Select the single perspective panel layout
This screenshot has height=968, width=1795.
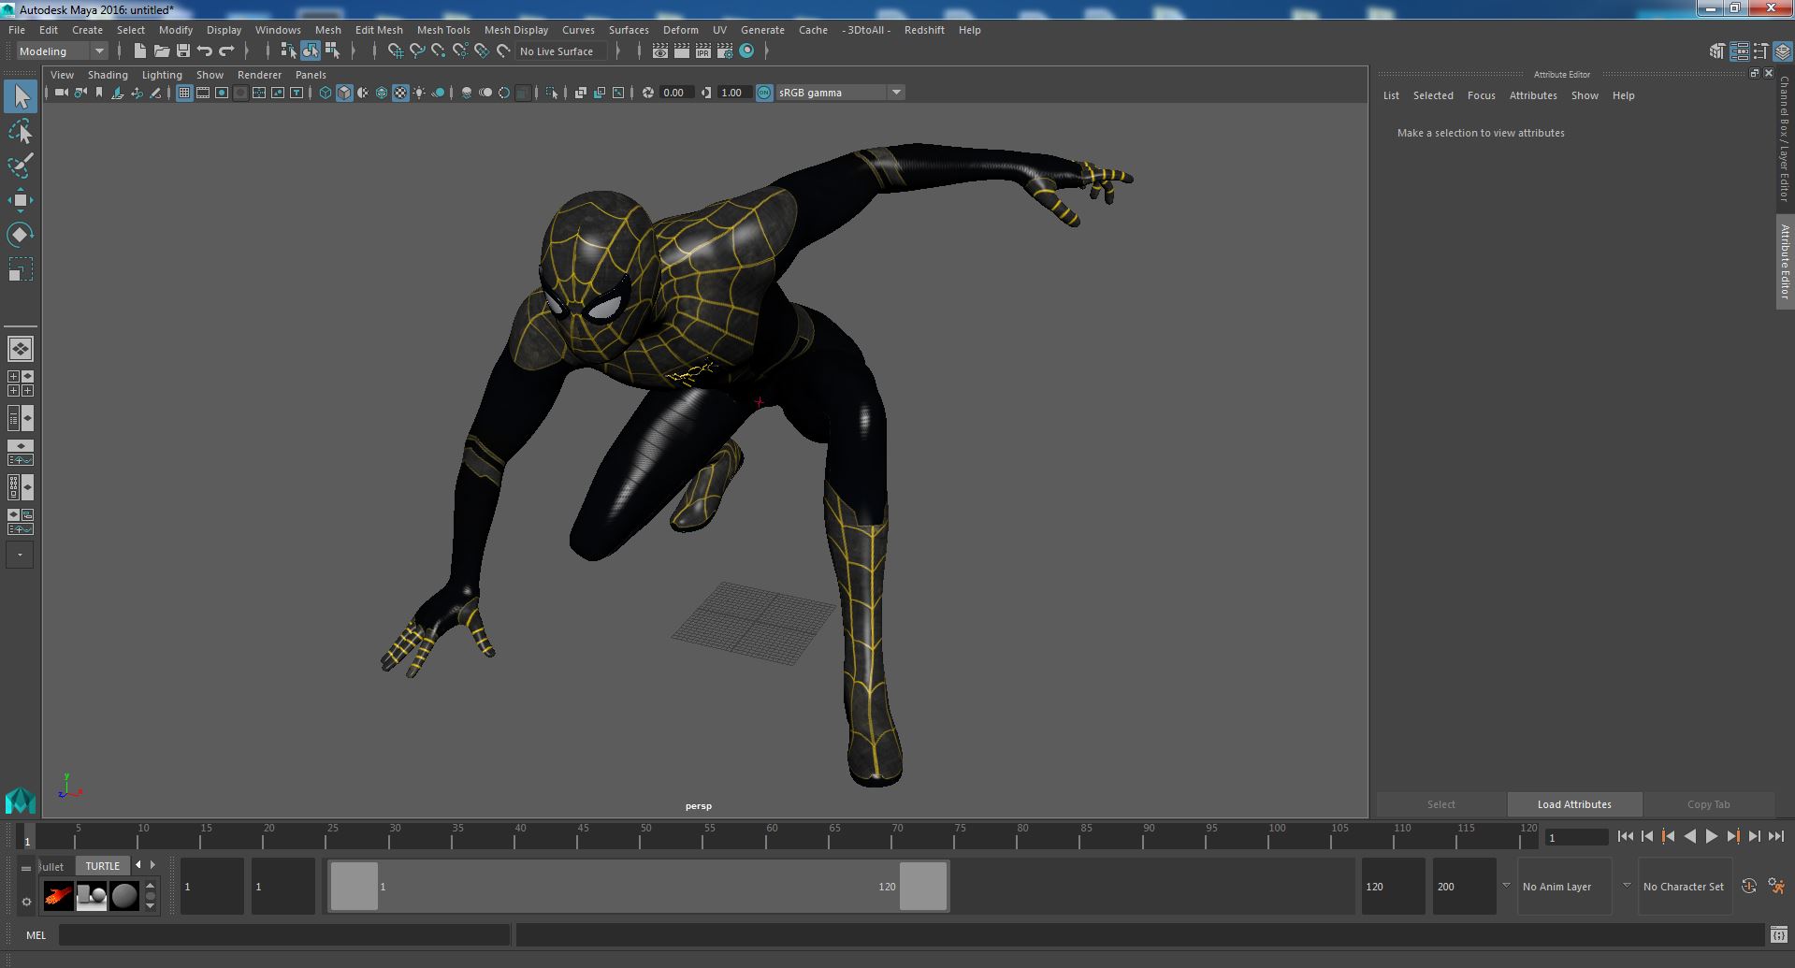pos(21,349)
